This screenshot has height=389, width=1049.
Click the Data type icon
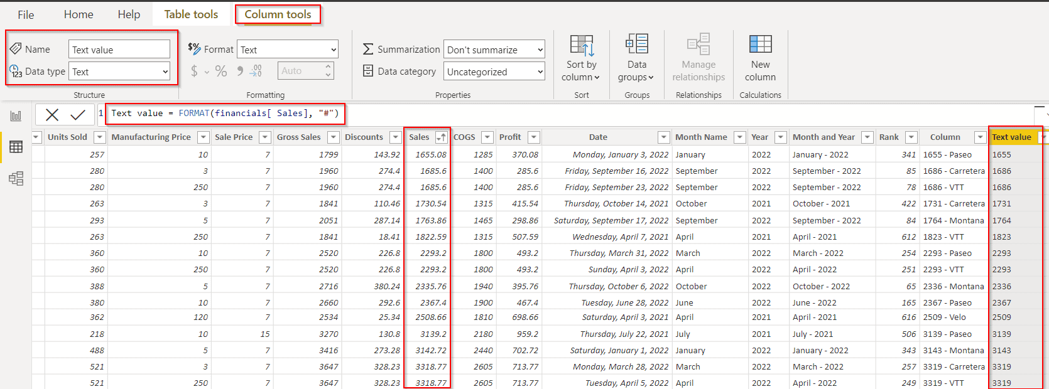[x=16, y=72]
